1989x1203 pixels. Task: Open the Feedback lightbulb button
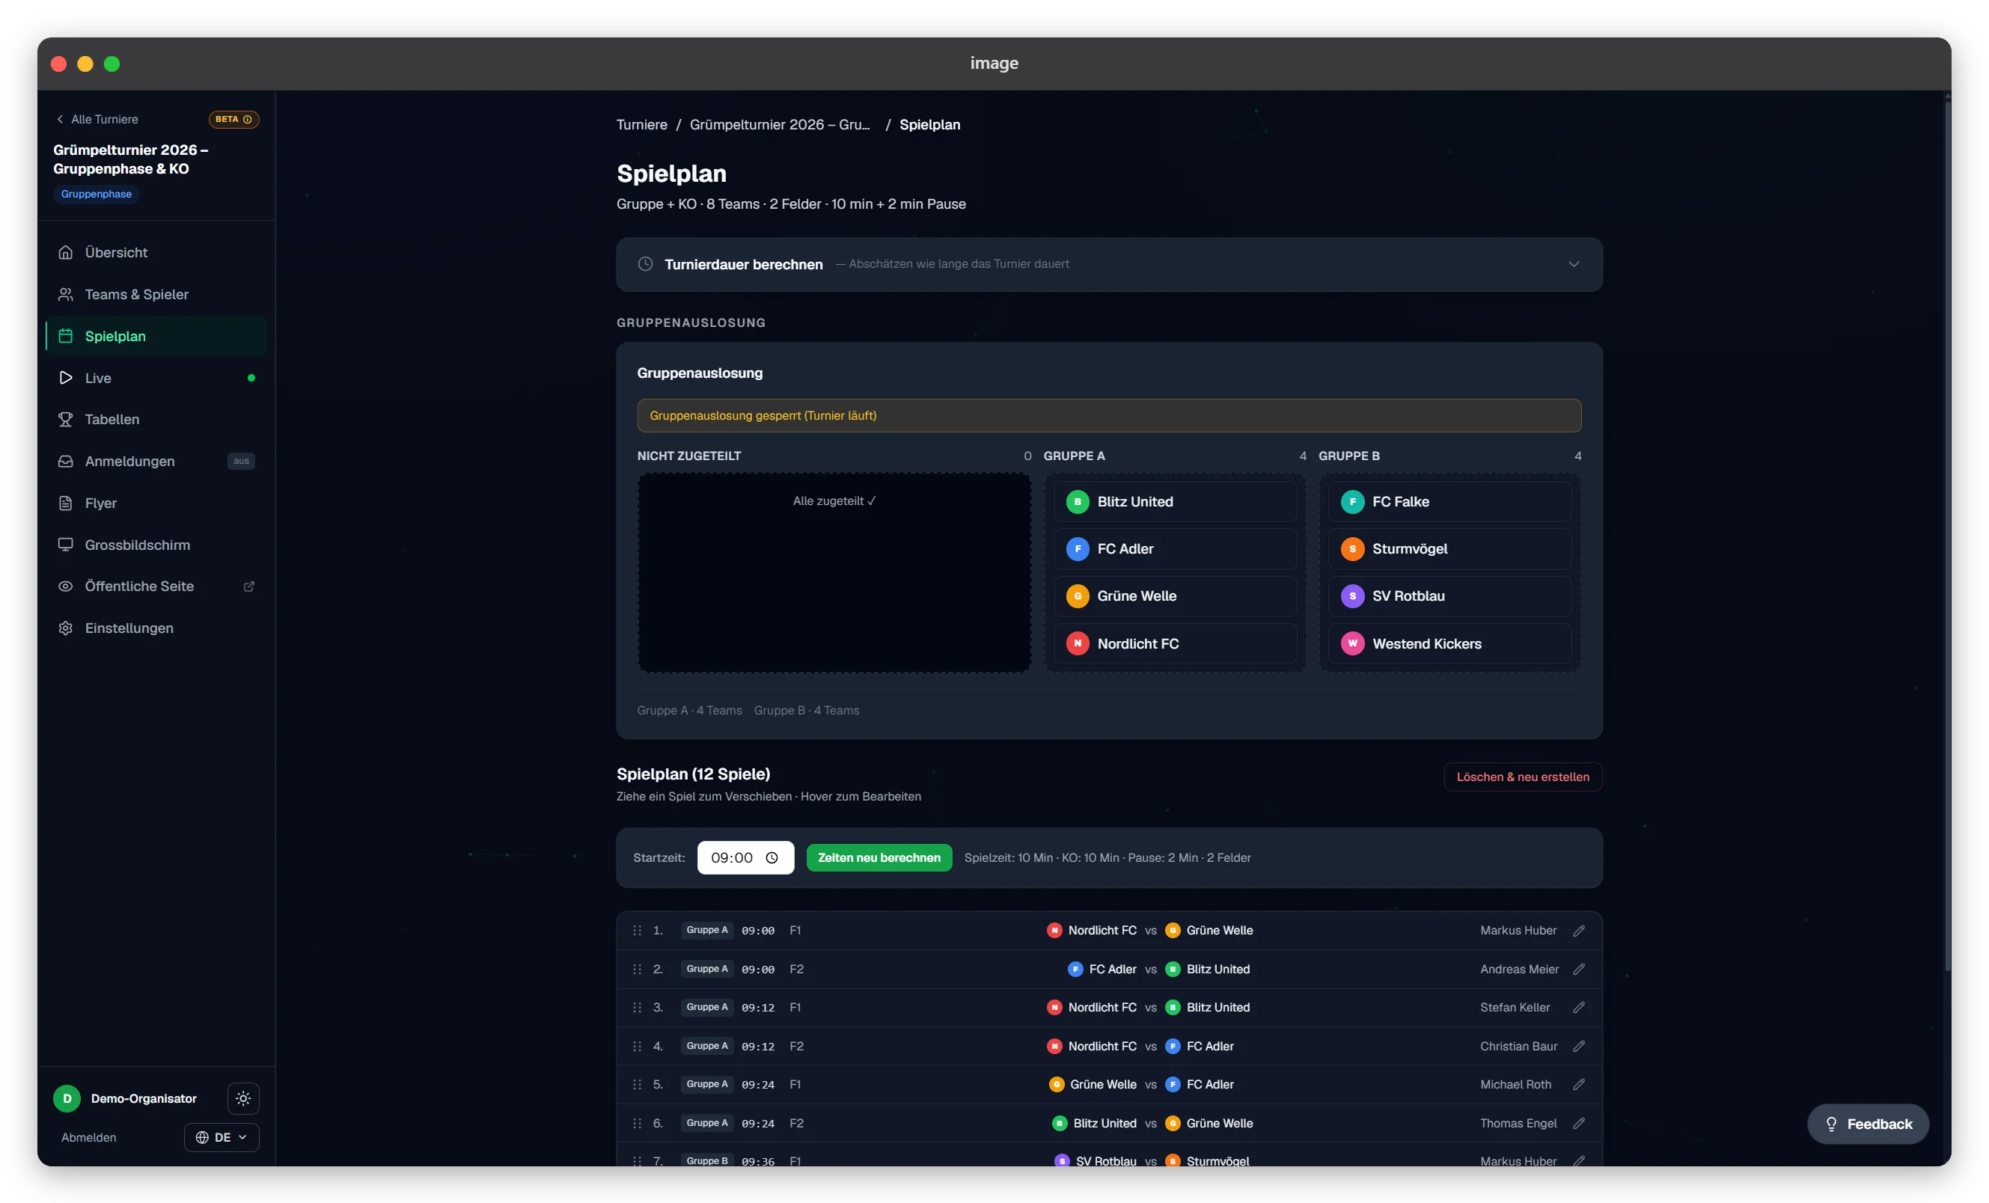[1868, 1124]
